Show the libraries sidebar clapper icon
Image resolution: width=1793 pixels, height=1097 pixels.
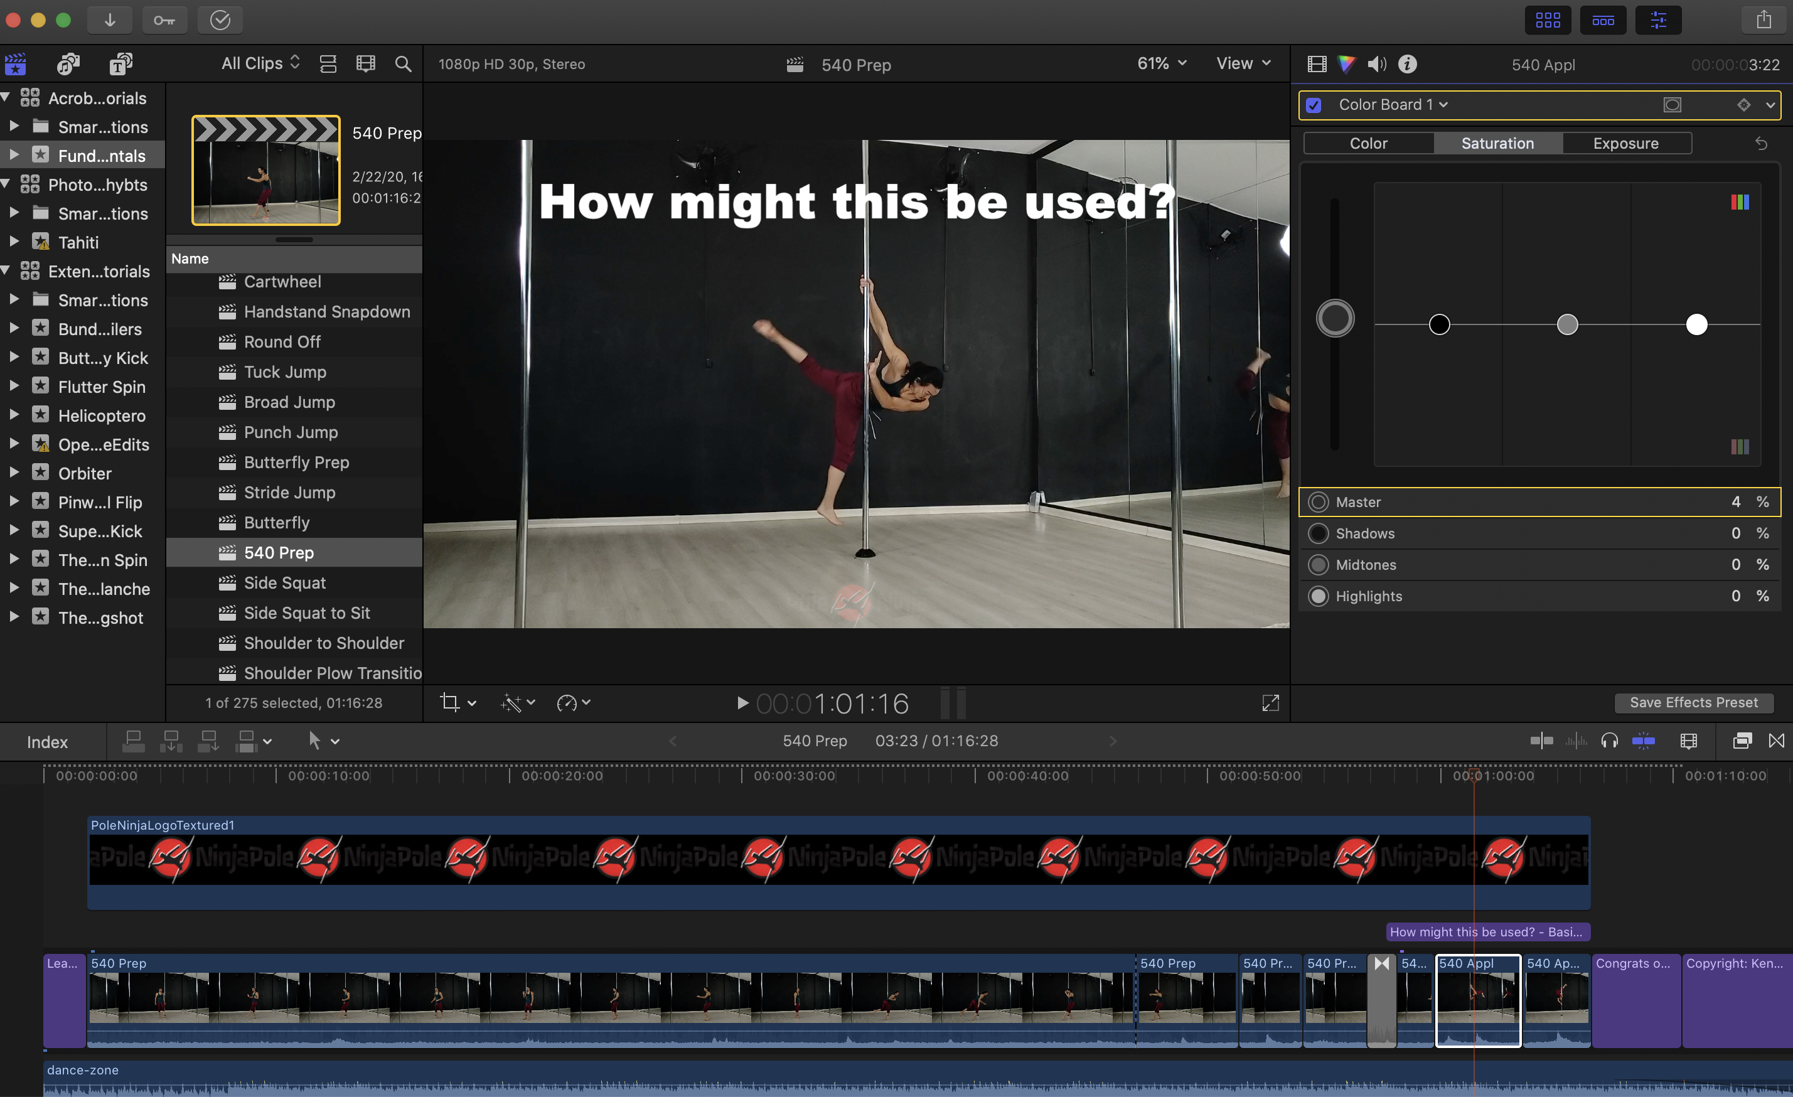pyautogui.click(x=15, y=64)
